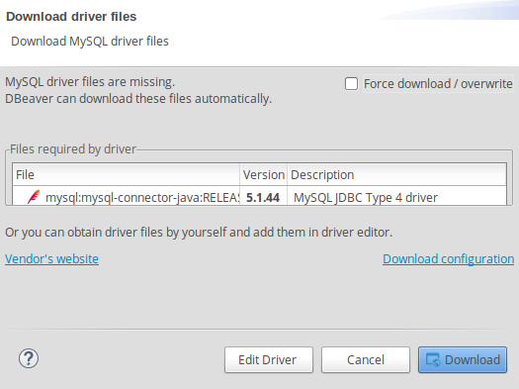Select the MySQL JDBC Type 4 driver description
Image resolution: width=519 pixels, height=389 pixels.
click(x=366, y=198)
